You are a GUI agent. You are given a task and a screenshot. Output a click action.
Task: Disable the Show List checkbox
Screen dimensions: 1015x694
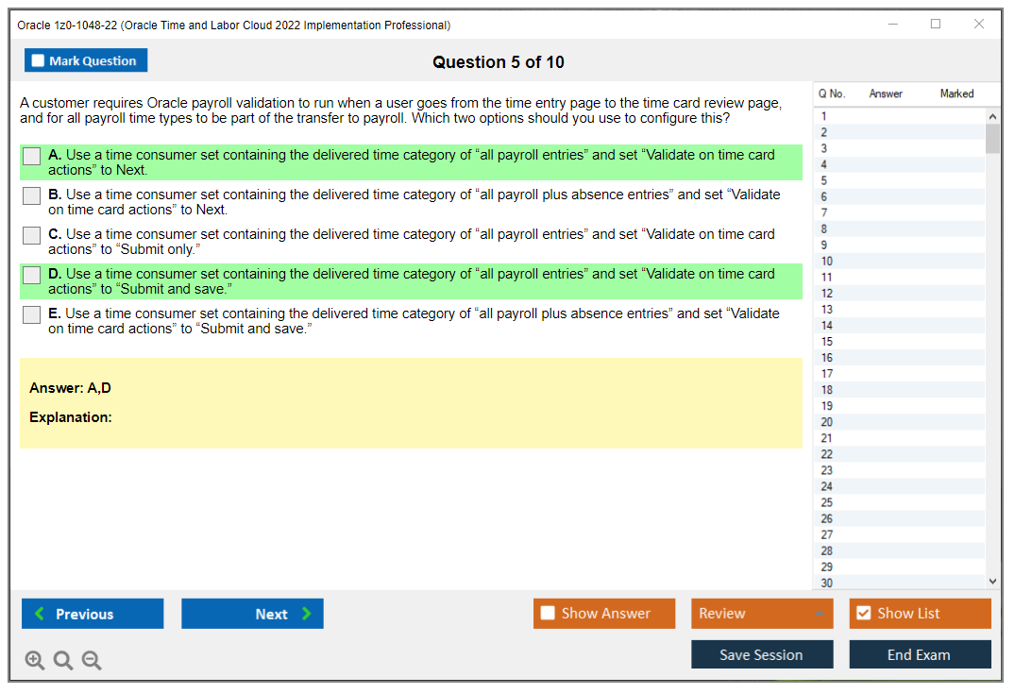click(x=863, y=613)
